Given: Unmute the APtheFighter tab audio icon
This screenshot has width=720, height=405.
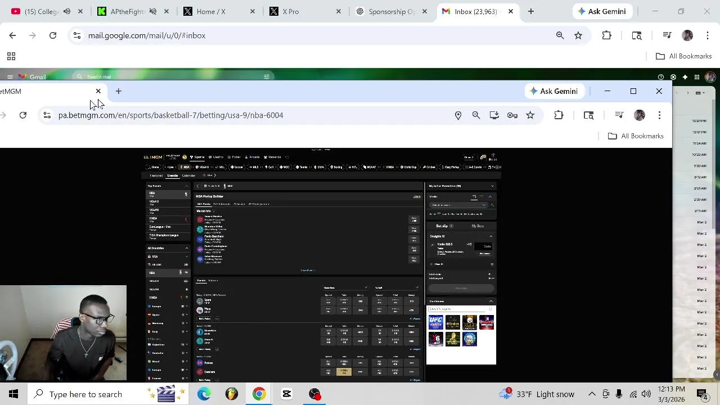Looking at the screenshot, I should click(153, 11).
